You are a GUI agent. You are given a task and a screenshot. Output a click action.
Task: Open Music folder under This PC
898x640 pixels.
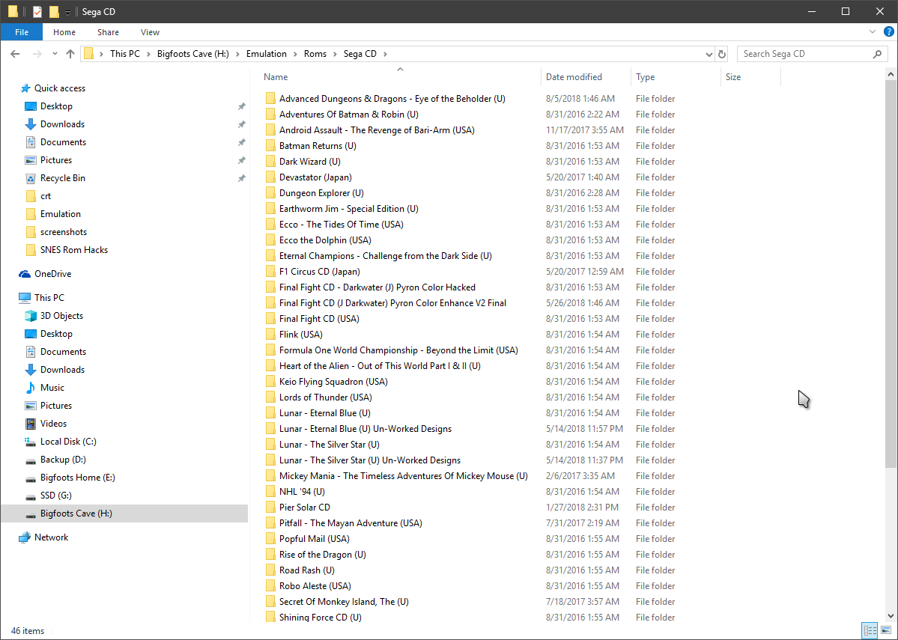(52, 388)
